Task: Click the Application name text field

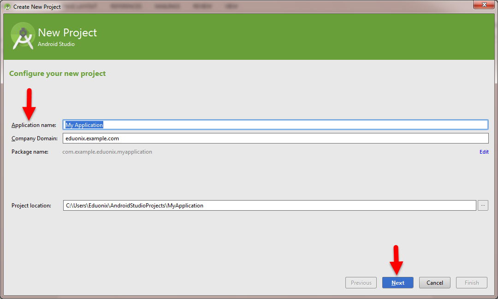Action: 275,125
